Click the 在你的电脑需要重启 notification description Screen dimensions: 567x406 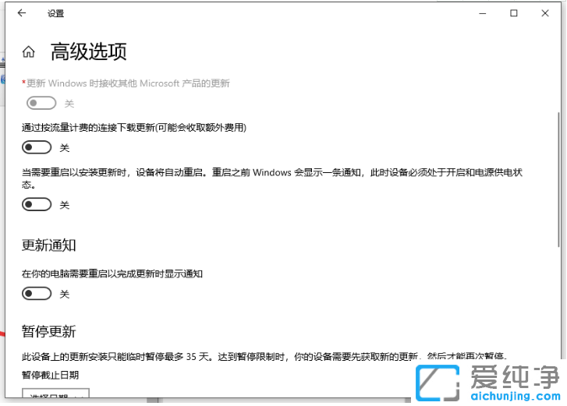(112, 274)
